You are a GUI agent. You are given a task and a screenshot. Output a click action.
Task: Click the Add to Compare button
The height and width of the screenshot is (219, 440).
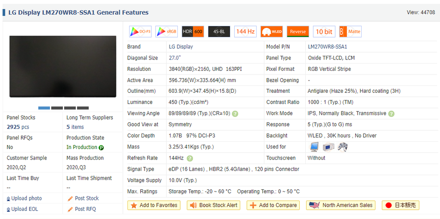point(273,205)
